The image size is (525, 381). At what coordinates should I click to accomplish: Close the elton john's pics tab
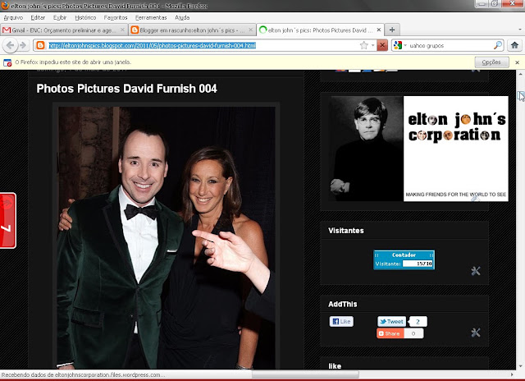(379, 30)
